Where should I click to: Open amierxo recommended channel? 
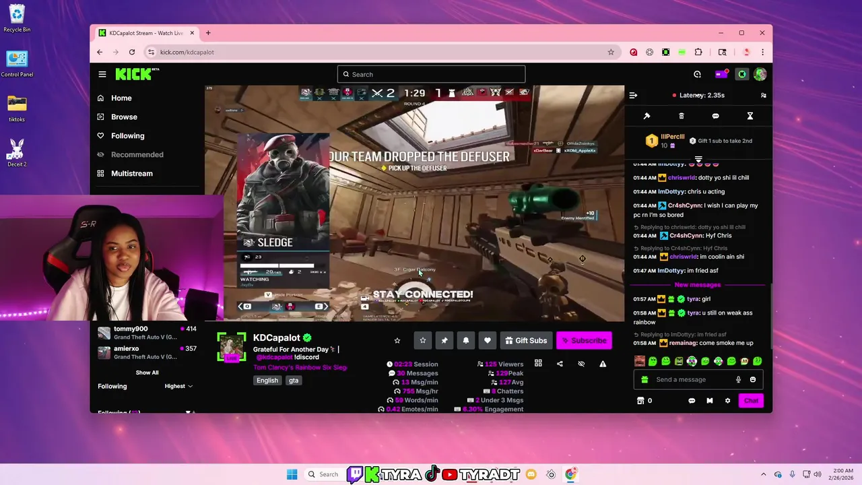[x=147, y=352]
